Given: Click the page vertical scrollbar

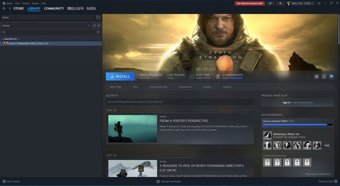Looking at the screenshot, I should coord(339,29).
